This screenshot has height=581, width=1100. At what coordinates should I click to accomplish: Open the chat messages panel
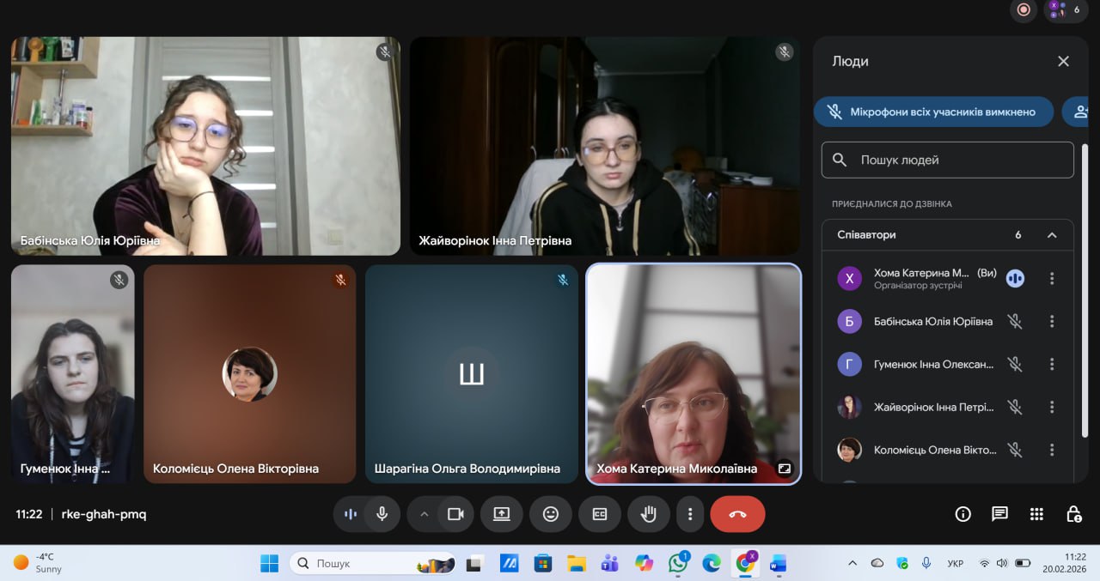[999, 514]
